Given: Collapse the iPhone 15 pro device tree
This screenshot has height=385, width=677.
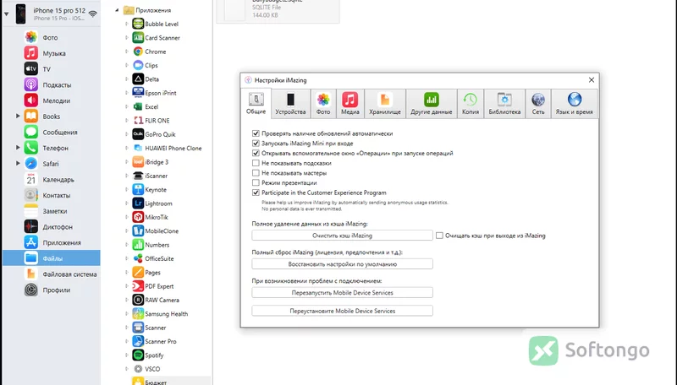Looking at the screenshot, I should coord(7,14).
